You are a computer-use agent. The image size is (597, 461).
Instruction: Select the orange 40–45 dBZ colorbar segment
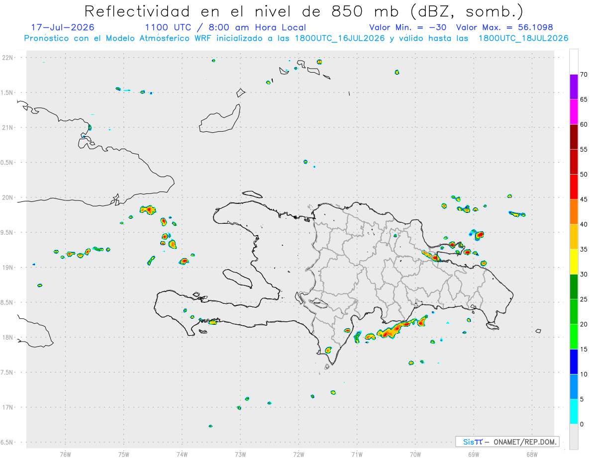[x=574, y=211]
